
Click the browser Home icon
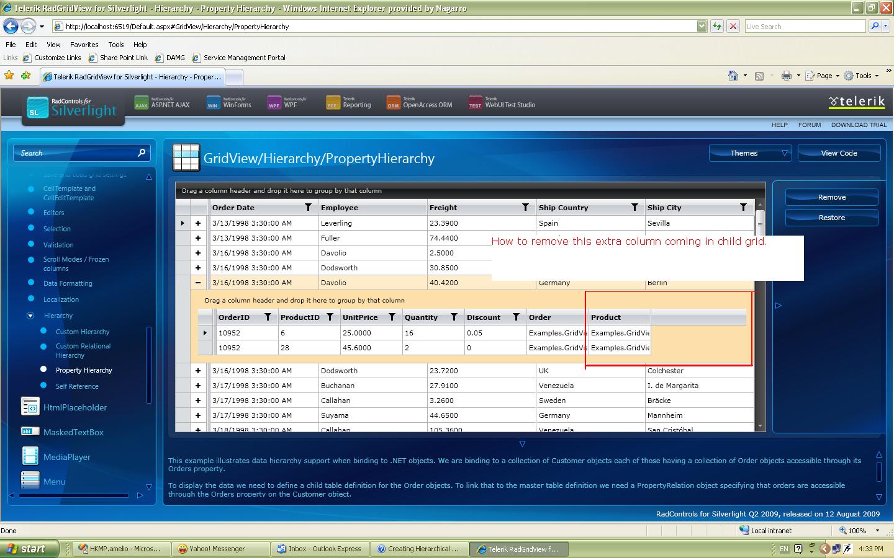(733, 76)
